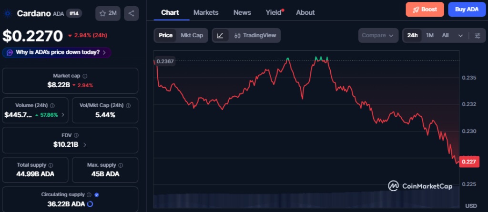Viewport: 488px width, 212px height.
Task: Select the All time range
Action: (x=446, y=35)
